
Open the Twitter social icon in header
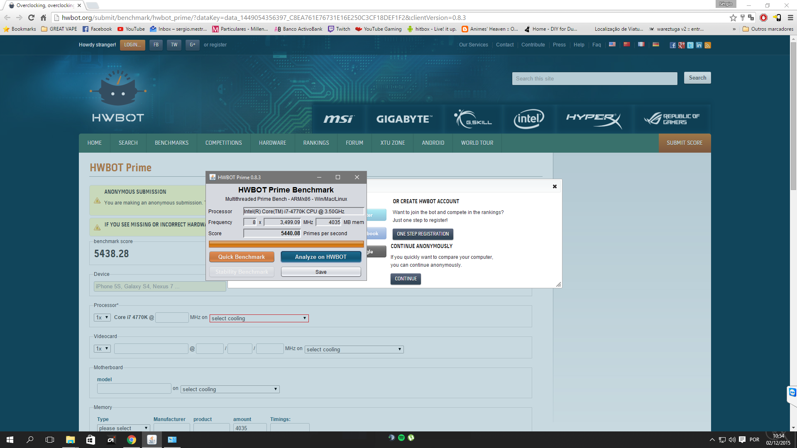690,45
